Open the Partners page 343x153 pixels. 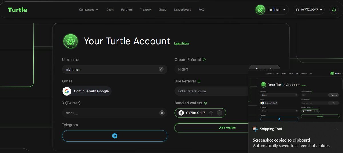tap(127, 9)
